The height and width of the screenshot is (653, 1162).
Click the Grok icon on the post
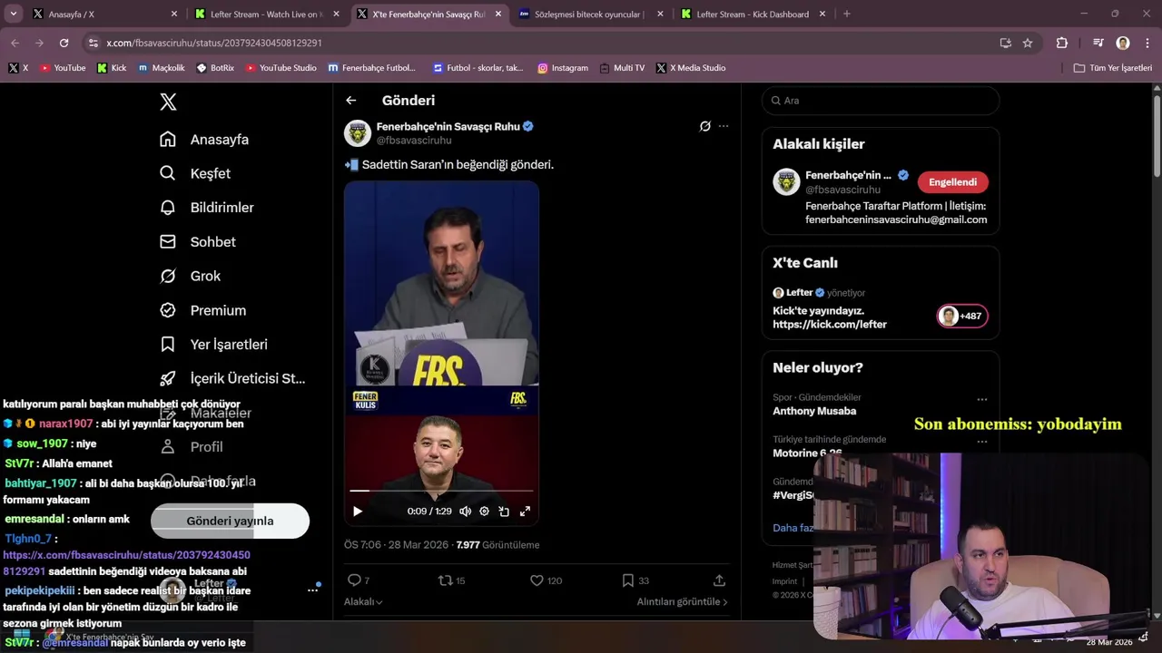[x=704, y=126]
